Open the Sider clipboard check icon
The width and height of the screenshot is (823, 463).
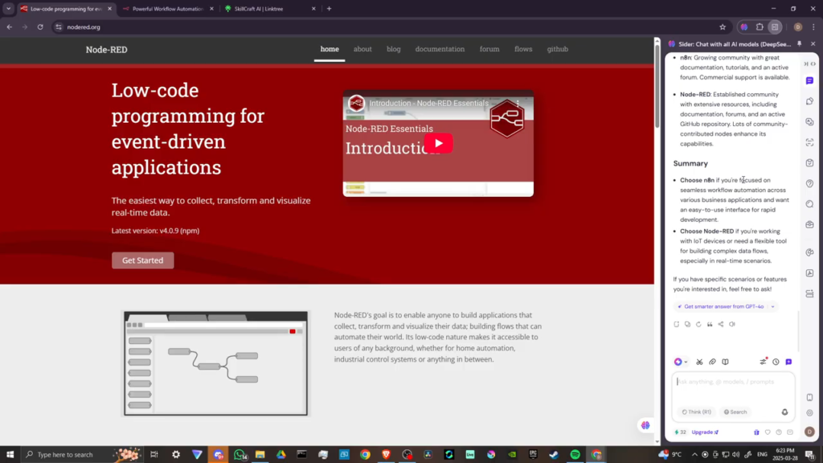809,162
